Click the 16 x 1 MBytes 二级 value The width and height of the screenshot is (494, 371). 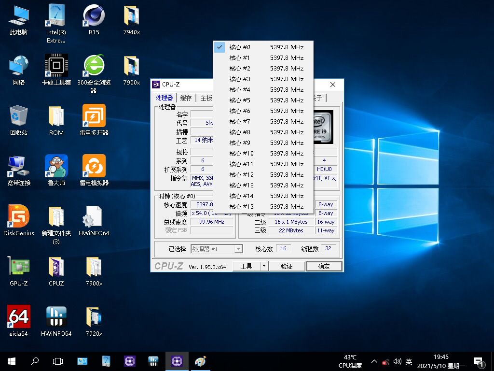coord(291,222)
